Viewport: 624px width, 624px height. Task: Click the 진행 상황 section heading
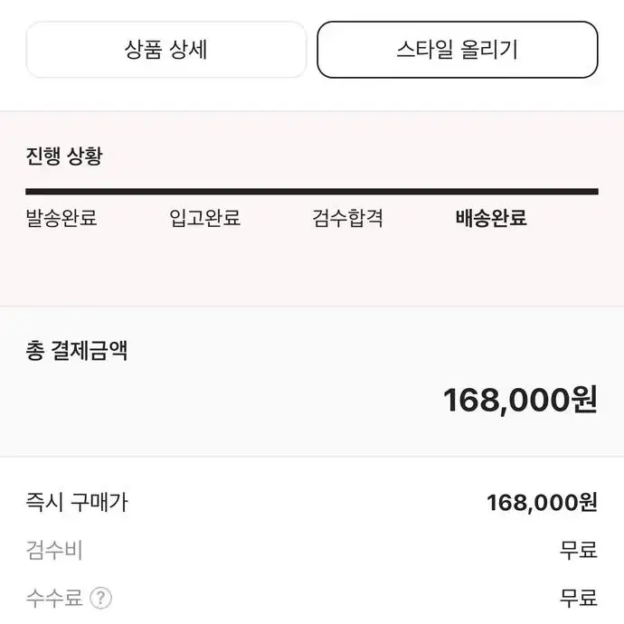pyautogui.click(x=64, y=156)
